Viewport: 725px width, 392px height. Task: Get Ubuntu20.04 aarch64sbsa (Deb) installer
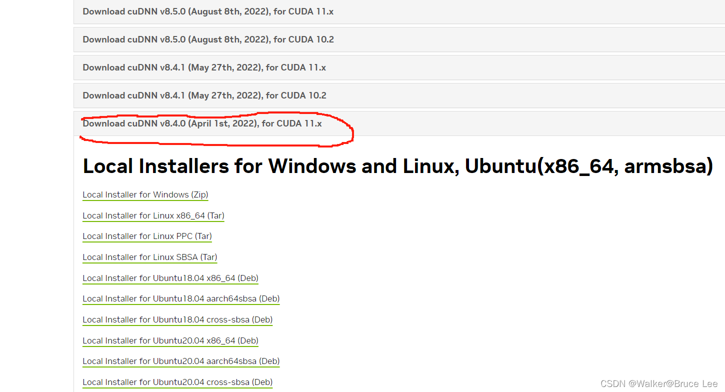click(180, 361)
